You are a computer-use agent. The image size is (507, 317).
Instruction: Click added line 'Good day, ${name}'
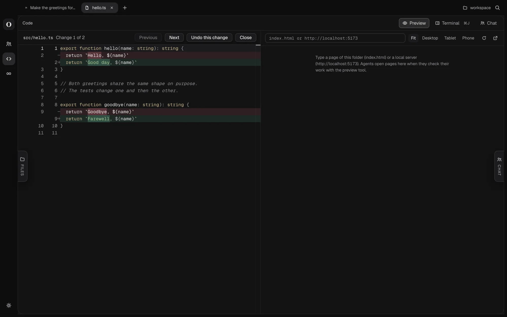point(160,62)
